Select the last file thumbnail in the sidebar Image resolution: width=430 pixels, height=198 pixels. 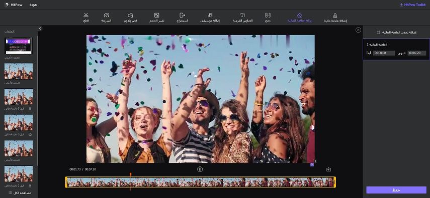point(19,174)
